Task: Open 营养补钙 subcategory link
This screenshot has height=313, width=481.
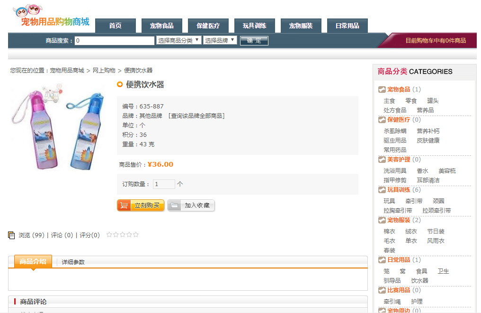Action: click(x=428, y=131)
